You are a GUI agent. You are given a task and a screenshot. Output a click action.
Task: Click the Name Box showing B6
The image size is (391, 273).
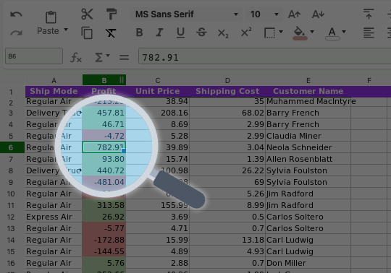coord(34,56)
